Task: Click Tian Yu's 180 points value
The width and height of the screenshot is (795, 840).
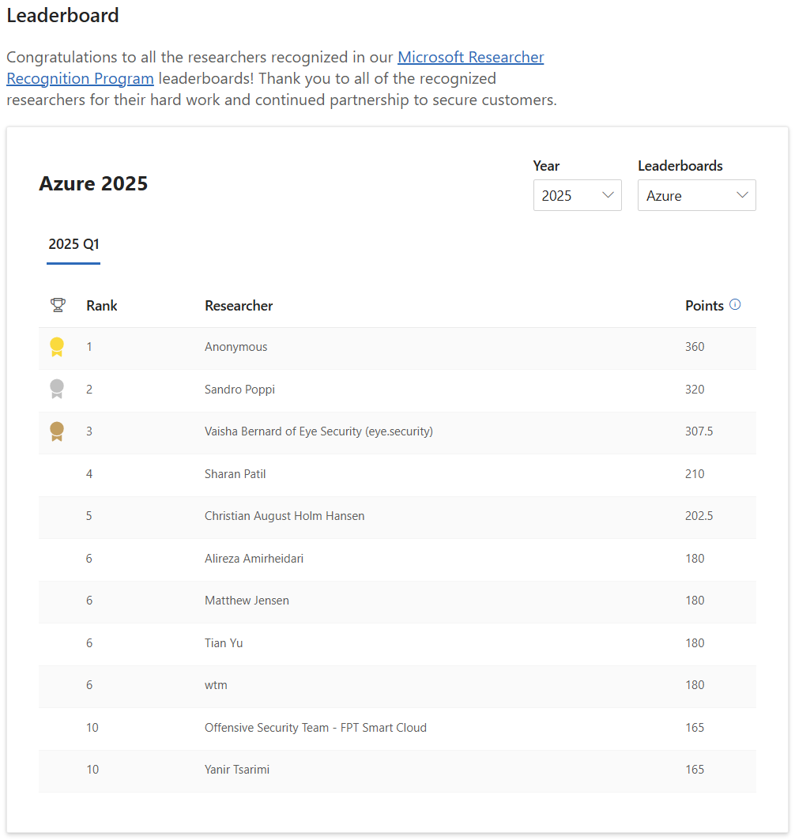Action: point(695,643)
